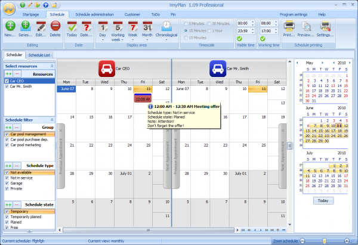The width and height of the screenshot is (358, 245).
Task: Uncheck Car pool purchase dep. group
Action: pyautogui.click(x=7, y=139)
